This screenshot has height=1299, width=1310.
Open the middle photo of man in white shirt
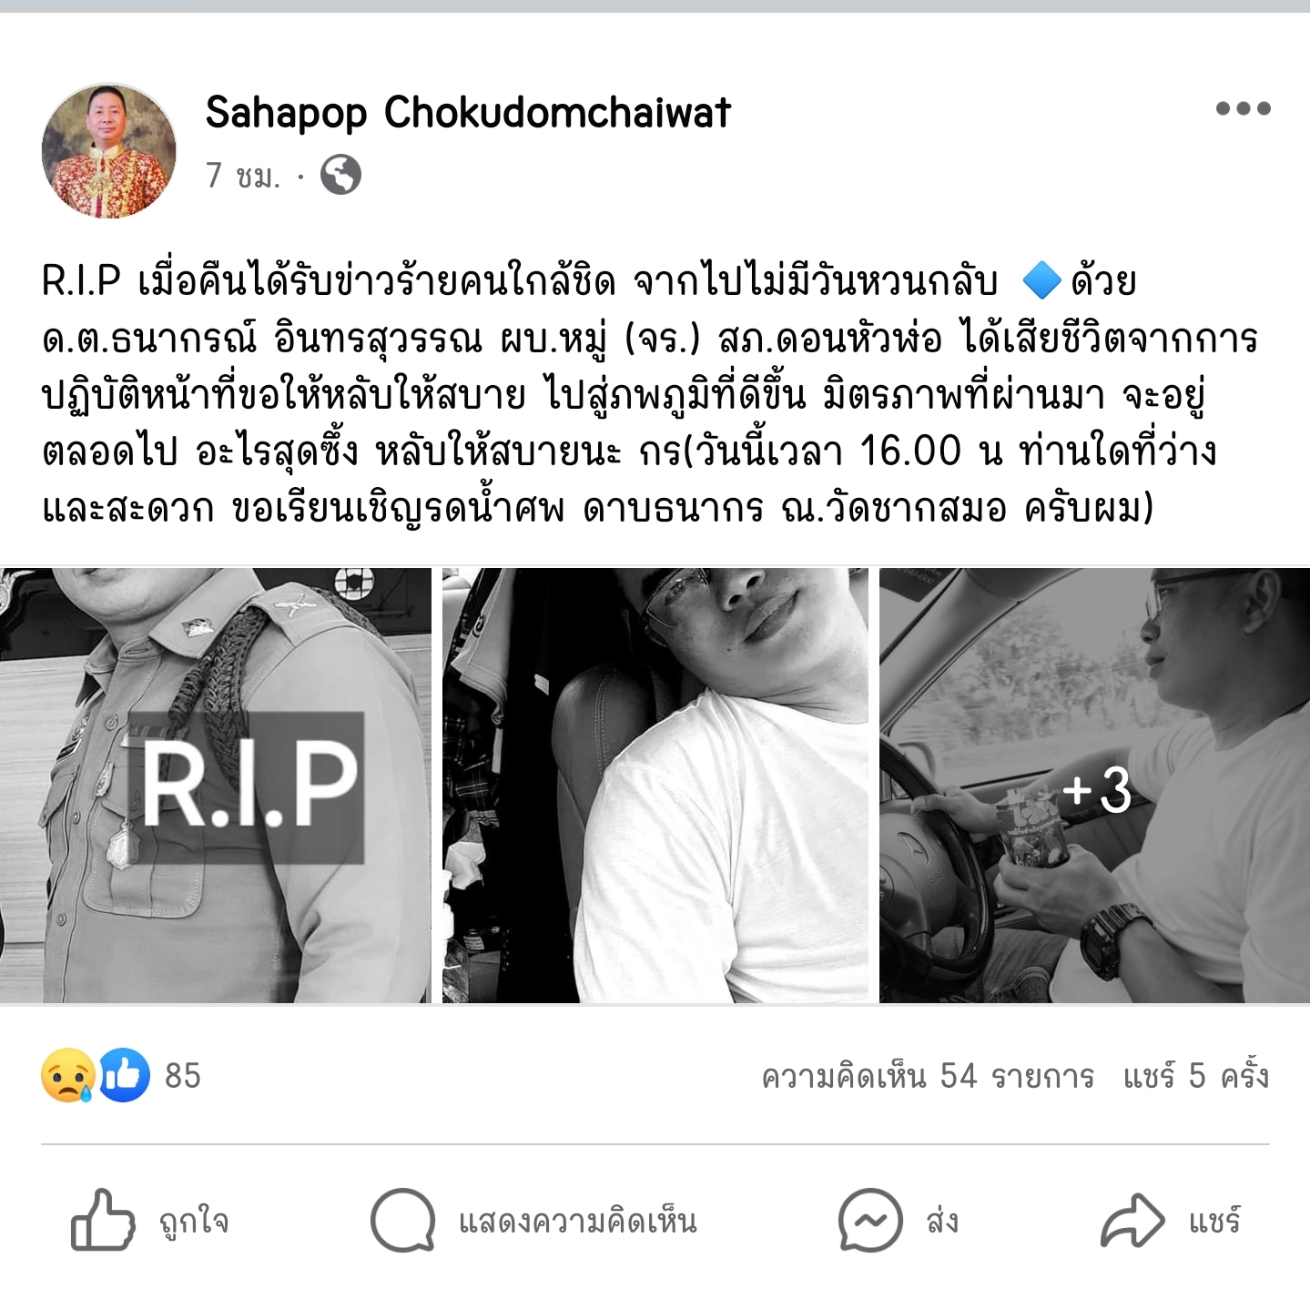[655, 786]
